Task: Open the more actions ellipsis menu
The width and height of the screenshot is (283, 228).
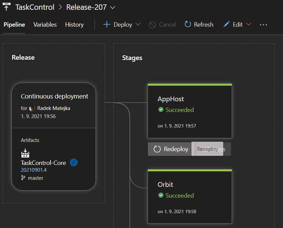Action: (263, 24)
